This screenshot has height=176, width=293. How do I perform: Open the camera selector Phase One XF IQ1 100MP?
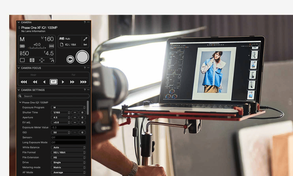(38, 28)
